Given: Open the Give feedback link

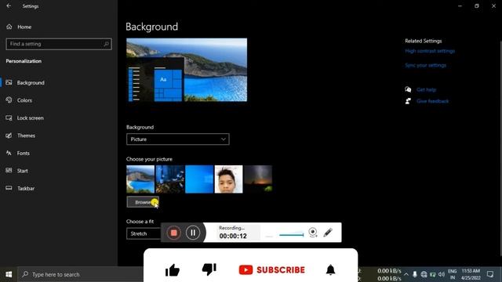Looking at the screenshot, I should [432, 101].
